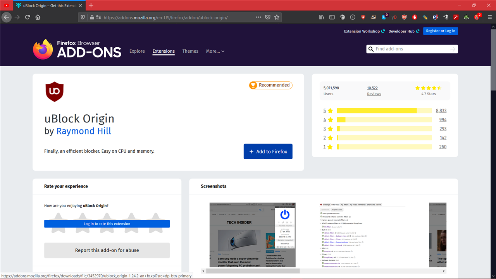Open the 142 two-star review count
496x279 pixels.
[x=443, y=138]
